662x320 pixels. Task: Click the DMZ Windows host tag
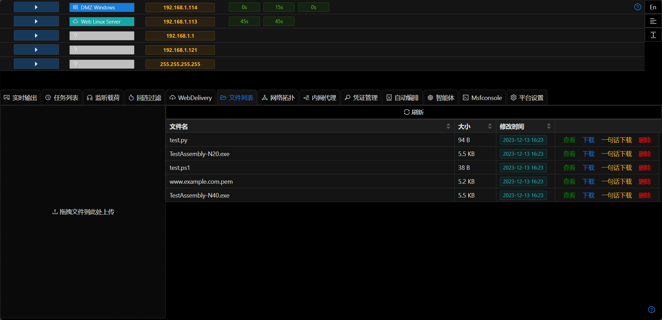pyautogui.click(x=102, y=7)
